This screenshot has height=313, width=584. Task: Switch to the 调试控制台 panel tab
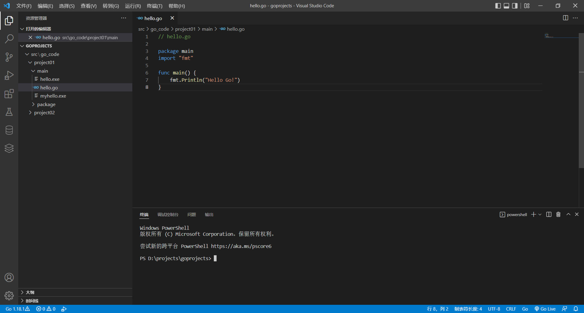tap(168, 215)
